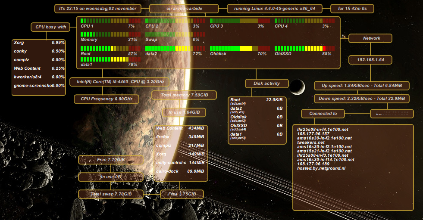Click connection 108.177.96.157
The height and width of the screenshot is (220, 423).
coord(313,134)
